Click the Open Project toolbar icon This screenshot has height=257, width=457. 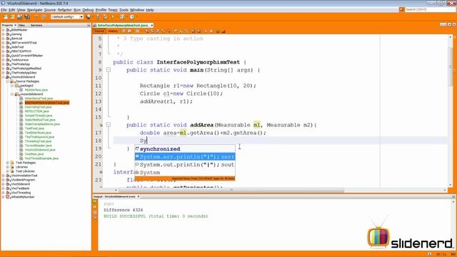[19, 17]
